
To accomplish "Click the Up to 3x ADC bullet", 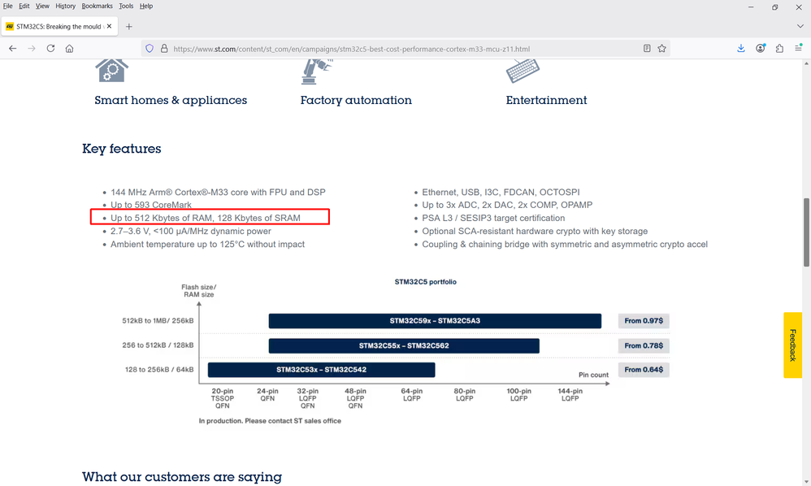I will 507,205.
